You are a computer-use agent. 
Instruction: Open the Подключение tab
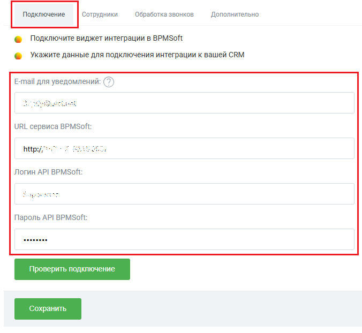tap(44, 14)
